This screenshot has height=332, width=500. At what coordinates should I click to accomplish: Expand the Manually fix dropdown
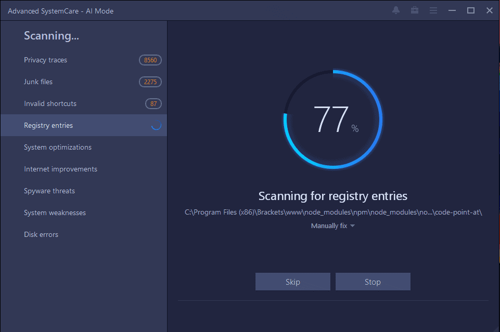tap(333, 225)
